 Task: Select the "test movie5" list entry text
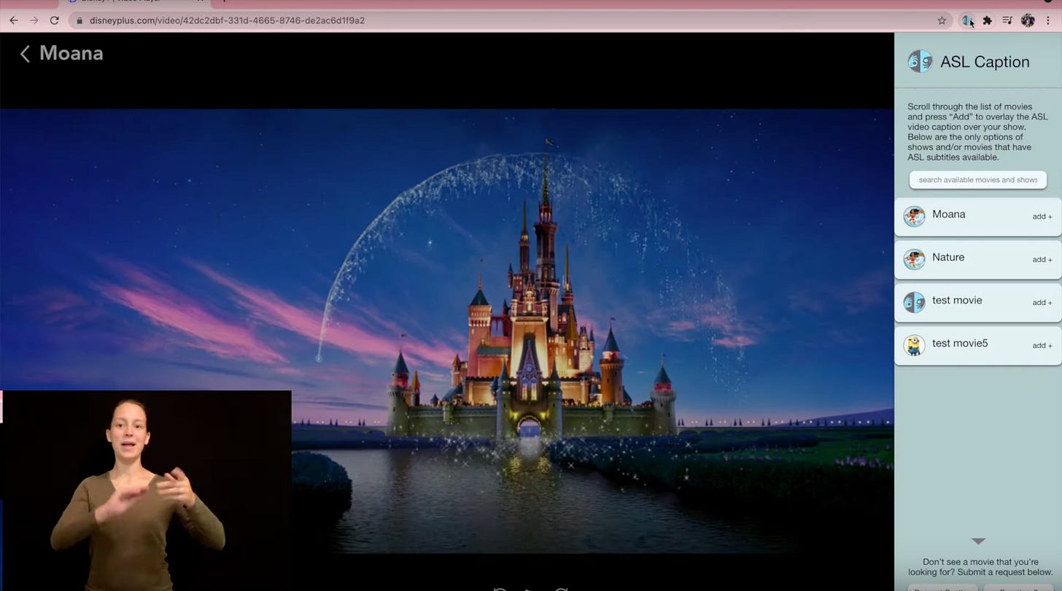pyautogui.click(x=960, y=344)
